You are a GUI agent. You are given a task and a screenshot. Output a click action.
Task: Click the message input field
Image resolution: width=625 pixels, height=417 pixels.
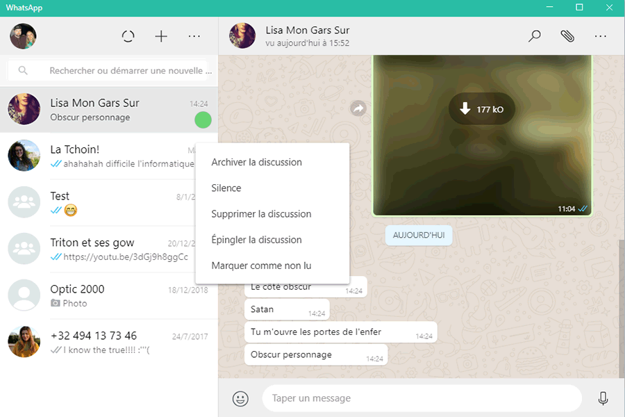421,398
